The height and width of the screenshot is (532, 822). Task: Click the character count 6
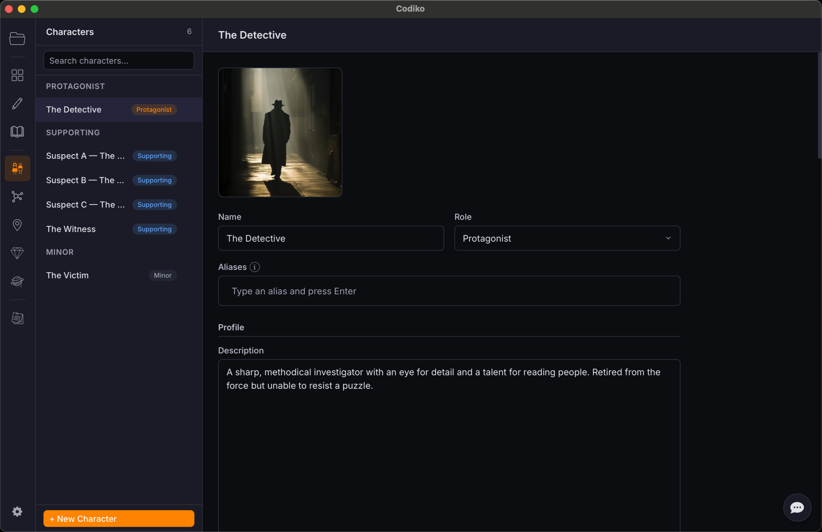pyautogui.click(x=189, y=31)
